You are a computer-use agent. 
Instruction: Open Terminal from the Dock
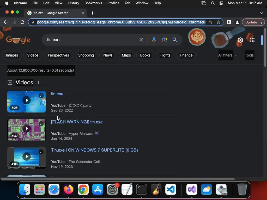tap(142, 189)
